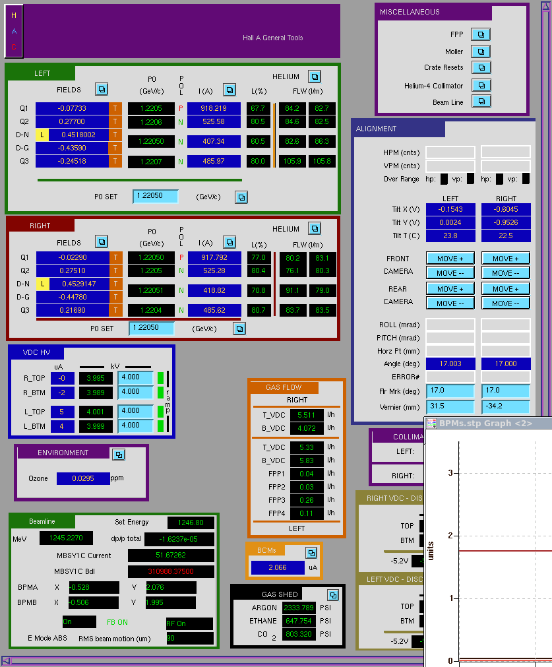This screenshot has width=552, height=667.
Task: Click LEFT spectrometer P0 SET field
Action: pyautogui.click(x=155, y=196)
